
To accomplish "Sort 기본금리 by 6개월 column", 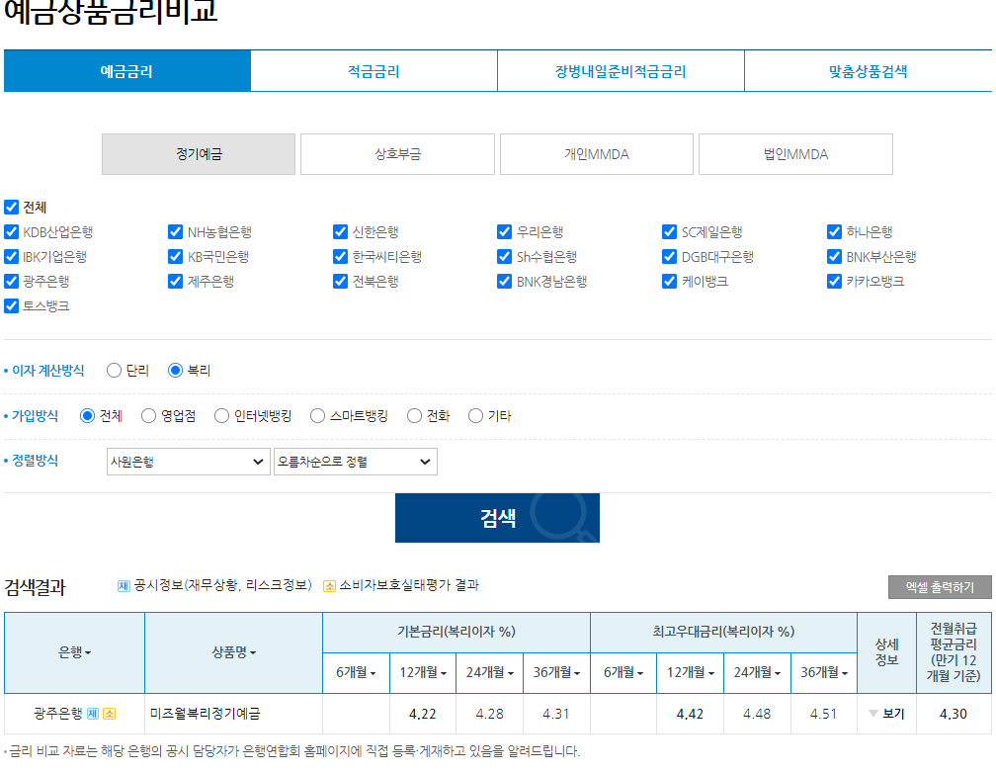I will coord(356,672).
